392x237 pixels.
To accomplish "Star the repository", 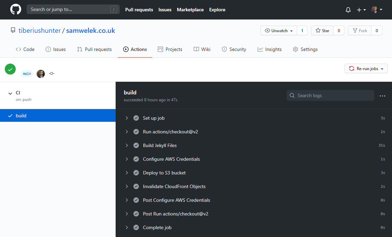I will [x=322, y=30].
